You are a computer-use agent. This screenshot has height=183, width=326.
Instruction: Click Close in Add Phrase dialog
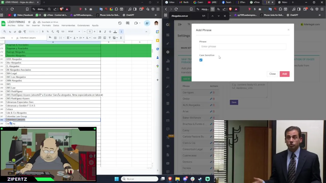[x=273, y=74]
